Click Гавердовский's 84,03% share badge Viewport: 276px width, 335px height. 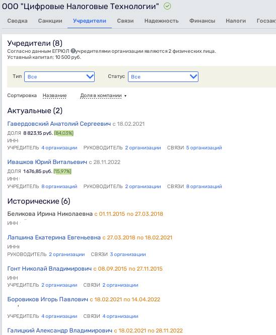pyautogui.click(x=64, y=133)
